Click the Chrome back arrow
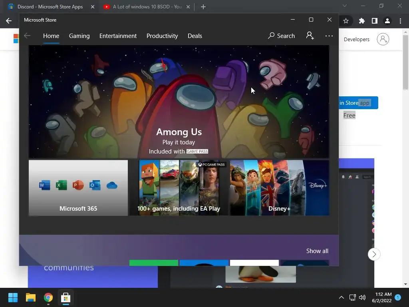This screenshot has width=409, height=307. click(x=9, y=21)
